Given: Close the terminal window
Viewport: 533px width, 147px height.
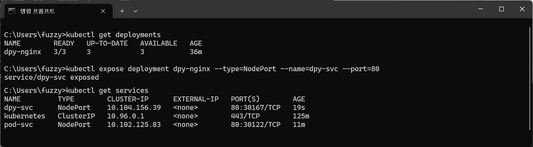Looking at the screenshot, I should click(522, 9).
